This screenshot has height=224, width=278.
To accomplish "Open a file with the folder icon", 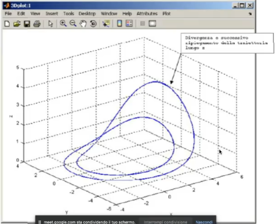I will coord(17,24).
